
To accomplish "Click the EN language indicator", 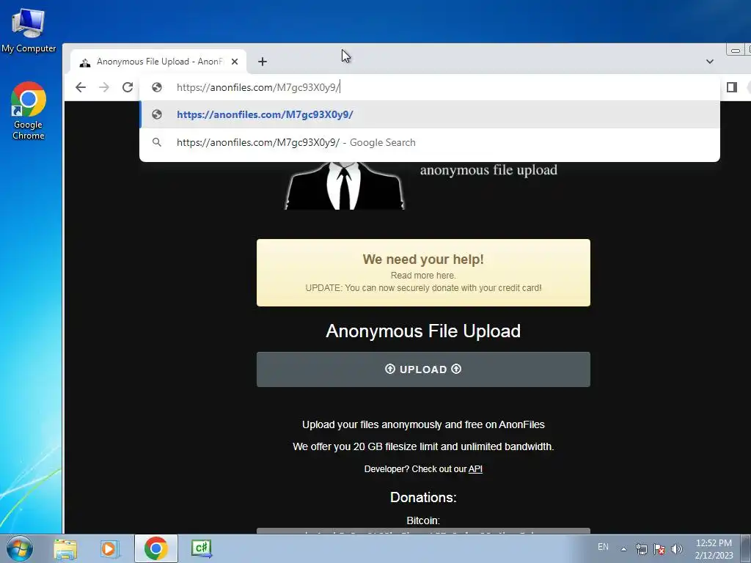I will tap(603, 547).
